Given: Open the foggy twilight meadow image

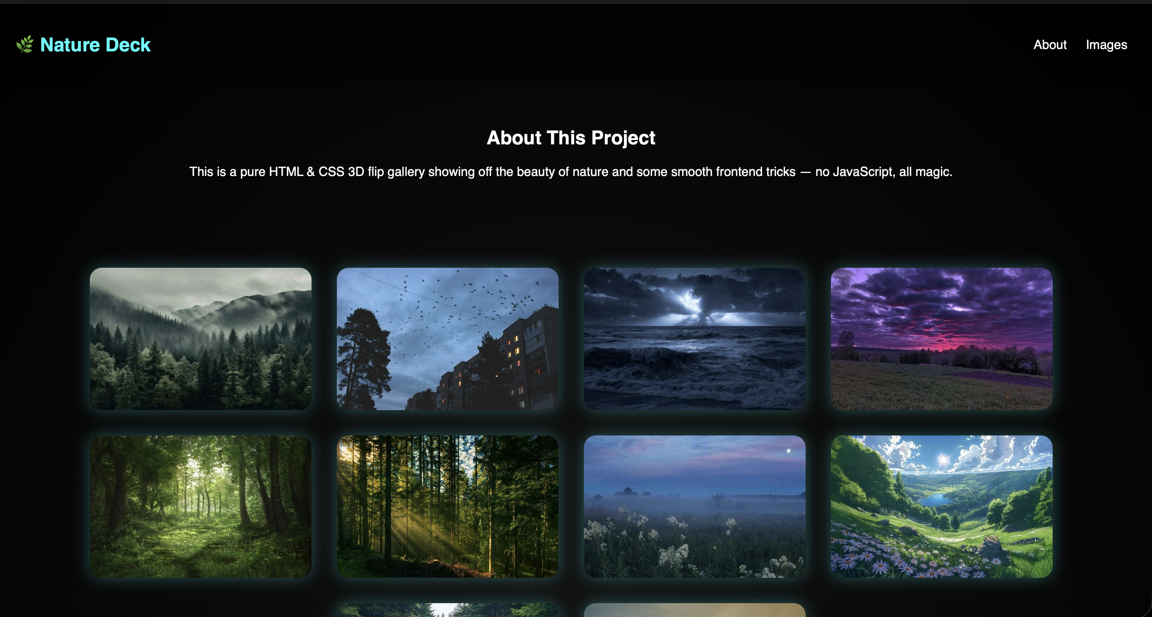Looking at the screenshot, I should pos(694,506).
